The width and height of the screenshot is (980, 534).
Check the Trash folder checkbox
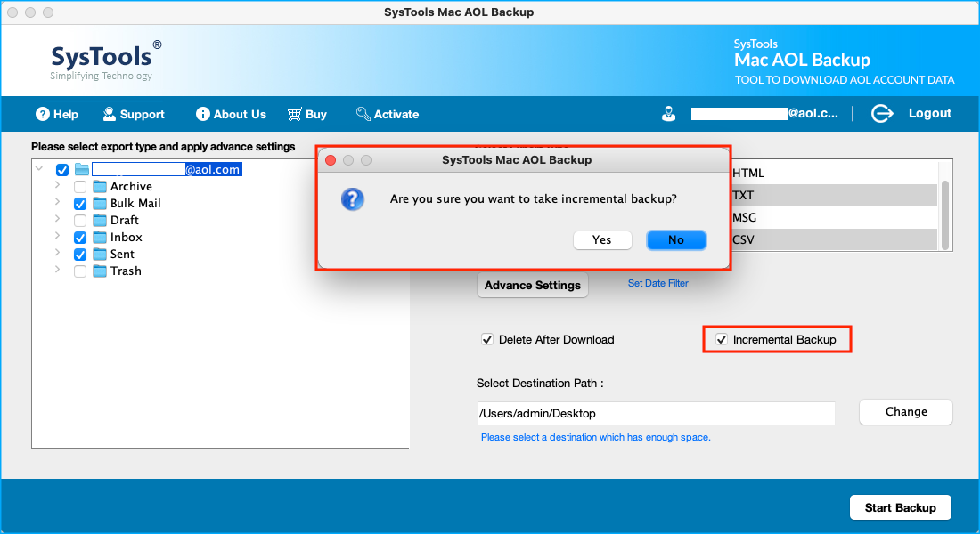coord(80,271)
